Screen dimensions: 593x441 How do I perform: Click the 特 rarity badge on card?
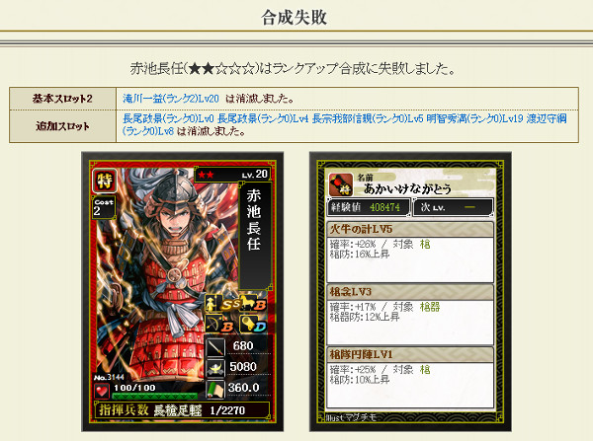105,181
